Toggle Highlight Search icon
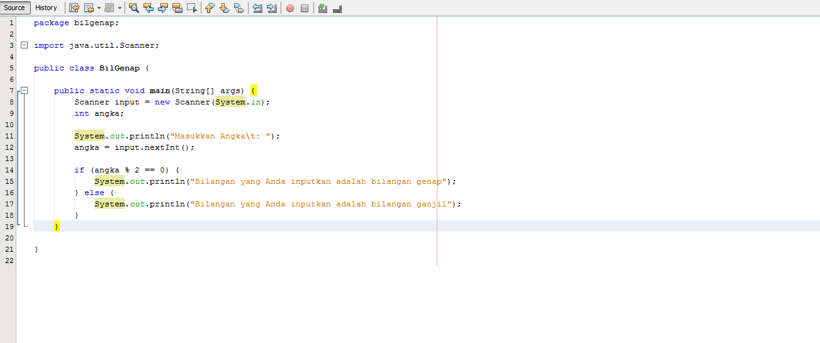 click(177, 8)
